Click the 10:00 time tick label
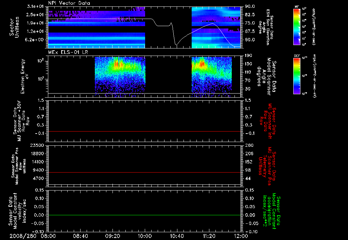The image size is (348, 240). tap(145, 236)
